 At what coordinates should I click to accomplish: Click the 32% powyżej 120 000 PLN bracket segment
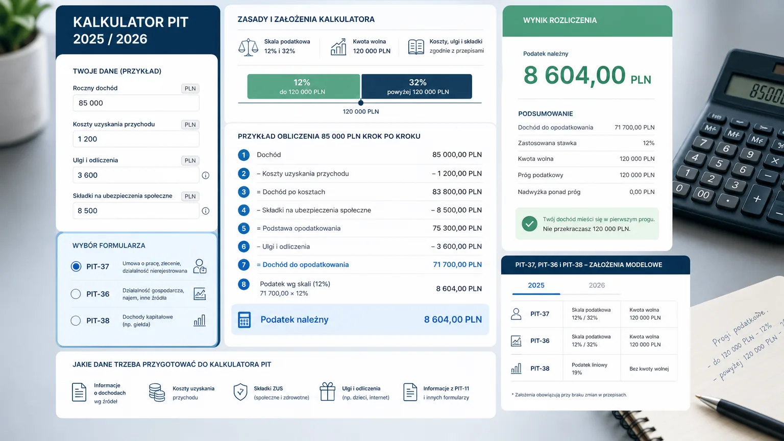(417, 86)
